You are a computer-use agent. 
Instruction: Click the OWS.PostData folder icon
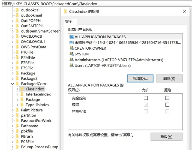[18, 47]
